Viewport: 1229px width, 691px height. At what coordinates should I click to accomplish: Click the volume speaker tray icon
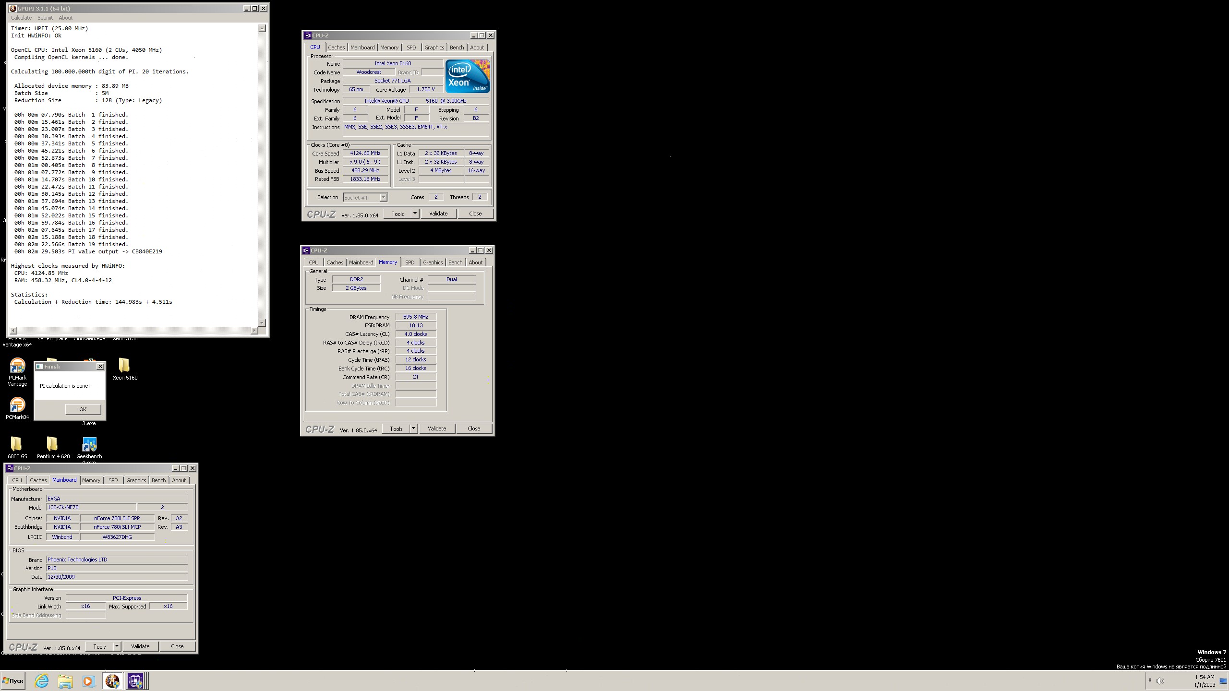[1160, 680]
